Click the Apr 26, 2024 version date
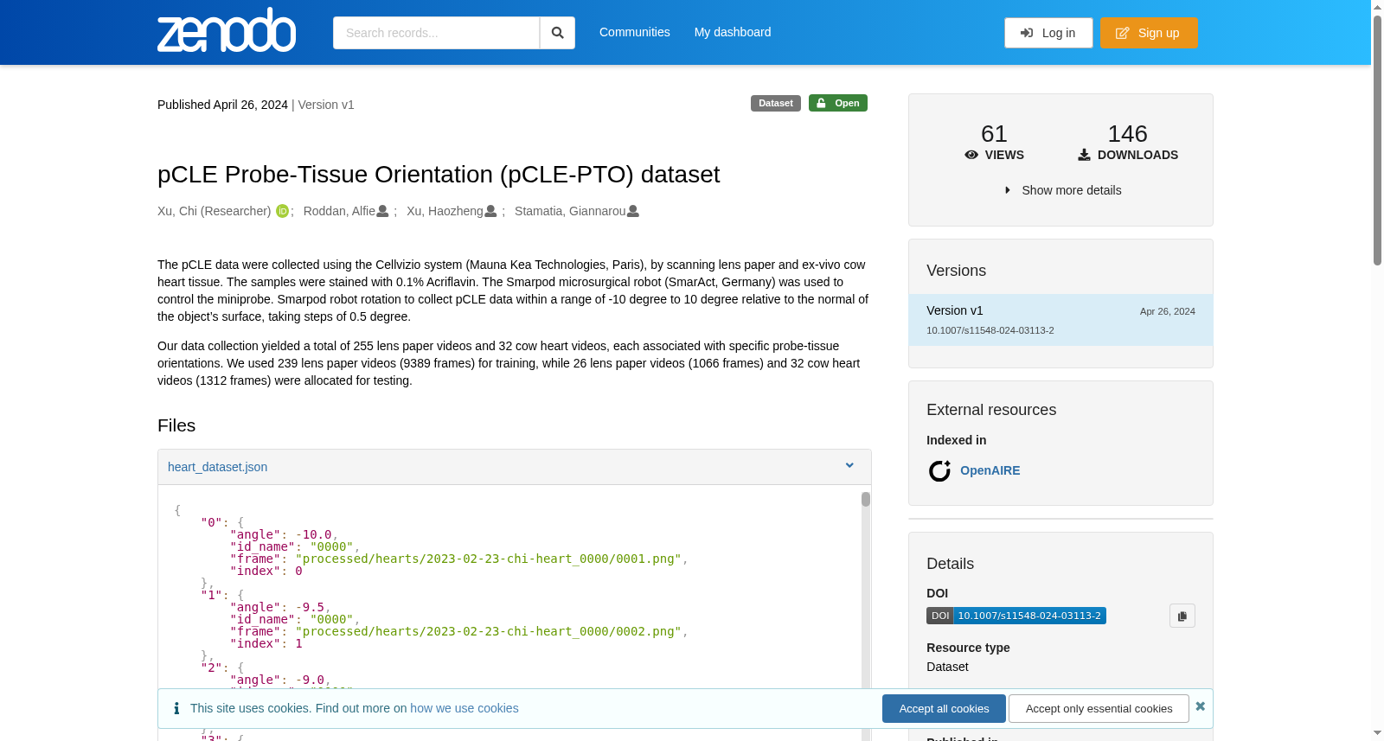 click(x=1168, y=311)
